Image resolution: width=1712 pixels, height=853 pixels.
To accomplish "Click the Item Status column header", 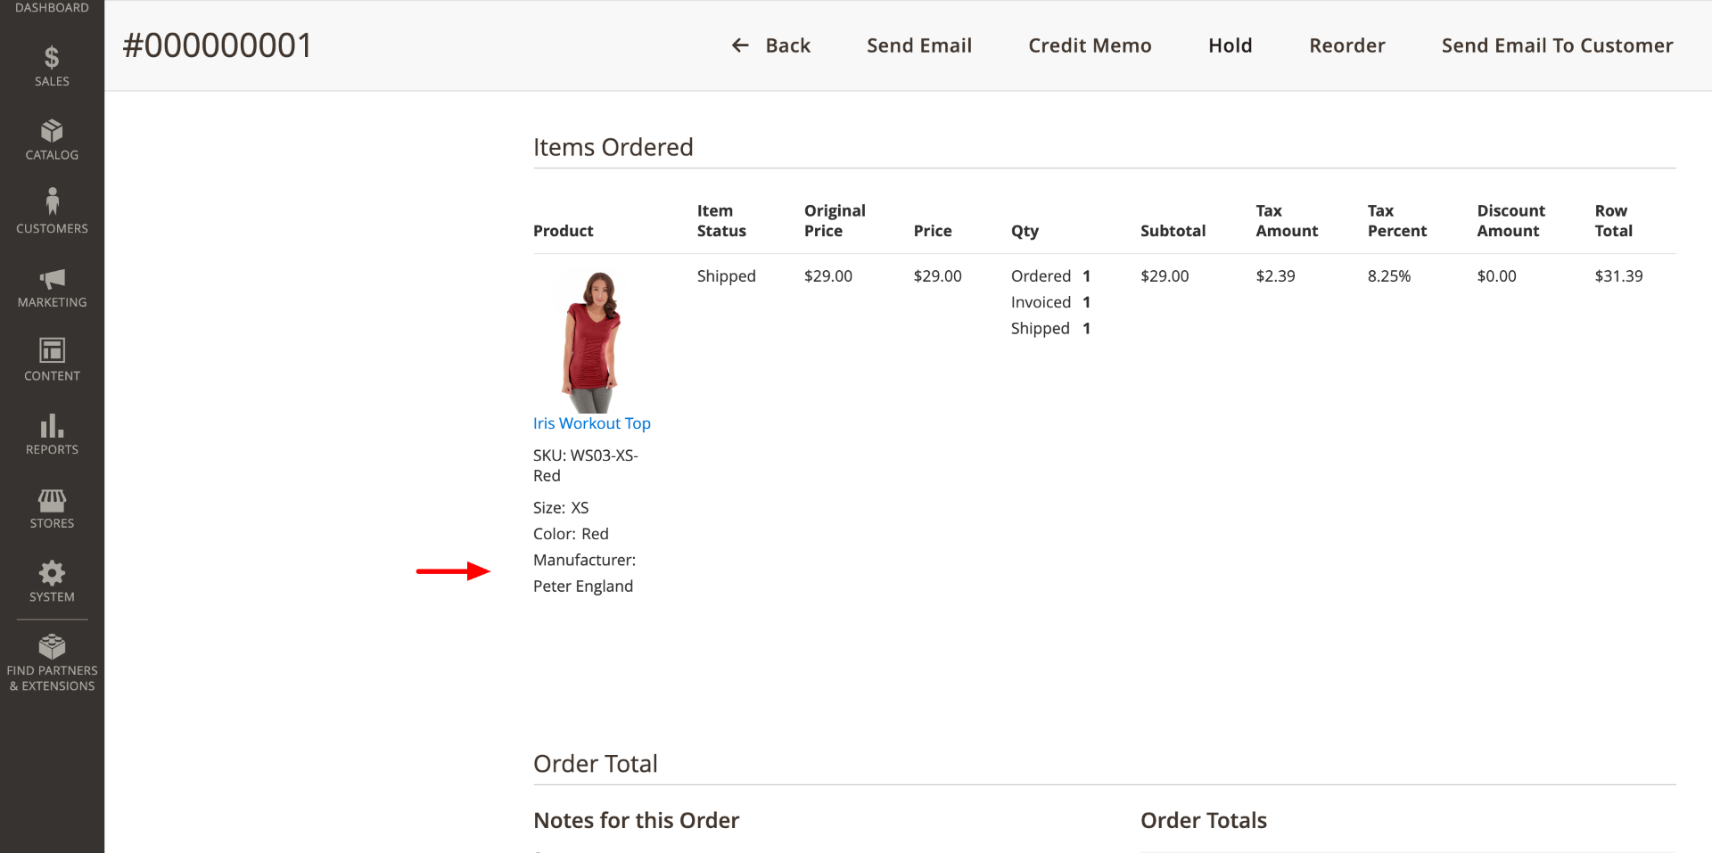I will [x=721, y=221].
